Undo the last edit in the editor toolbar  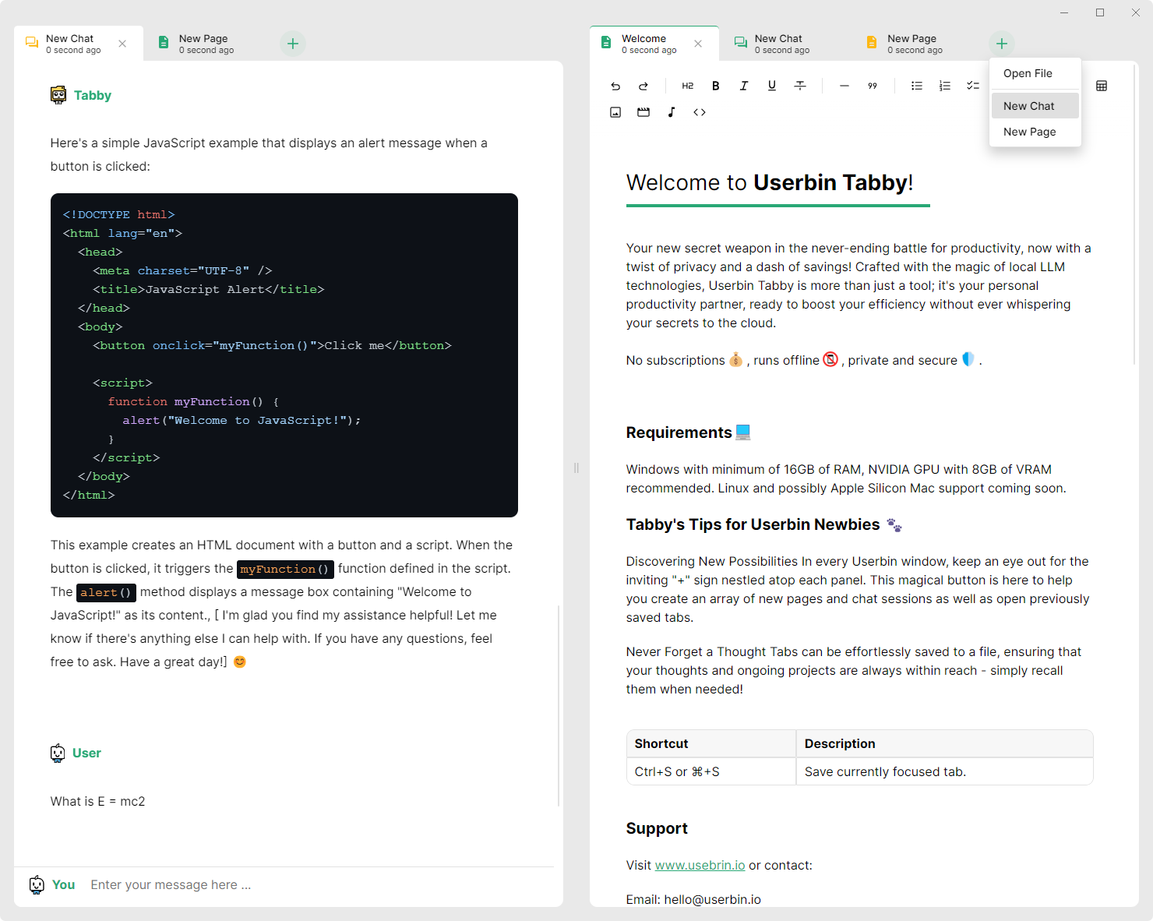(x=615, y=86)
